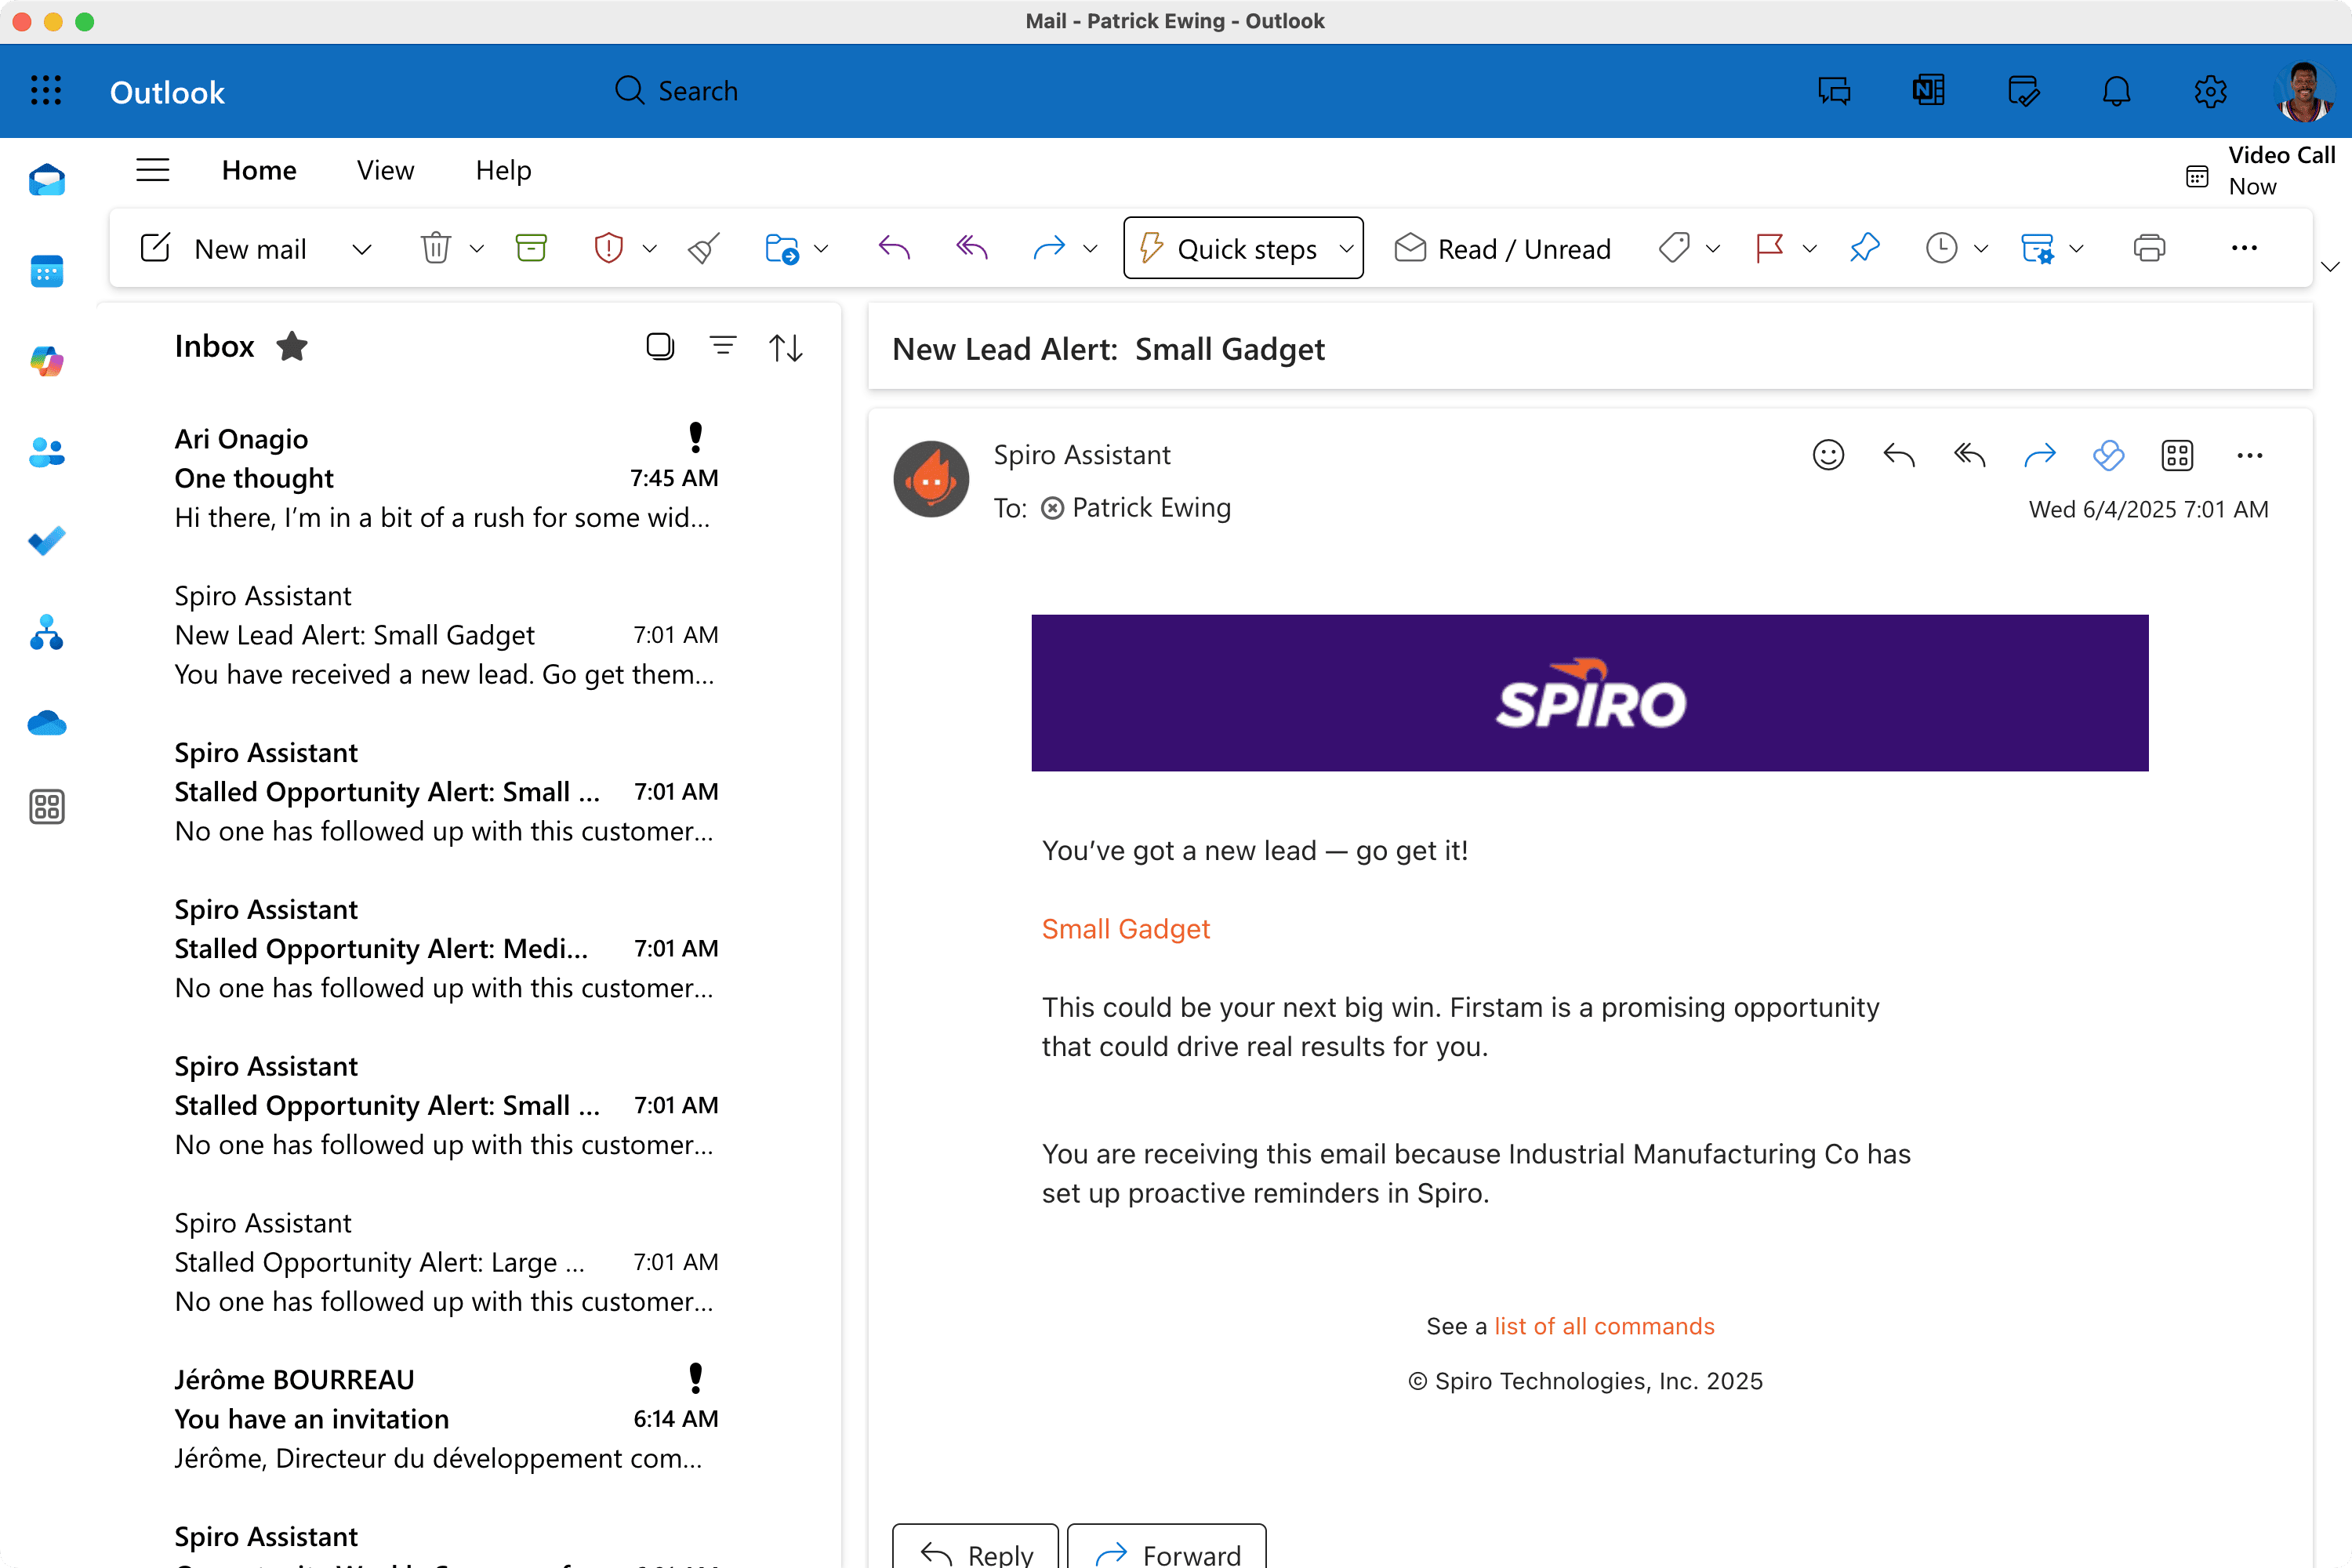Open OneNote feed icon in header
This screenshot has height=1568, width=2352.
coord(1928,91)
